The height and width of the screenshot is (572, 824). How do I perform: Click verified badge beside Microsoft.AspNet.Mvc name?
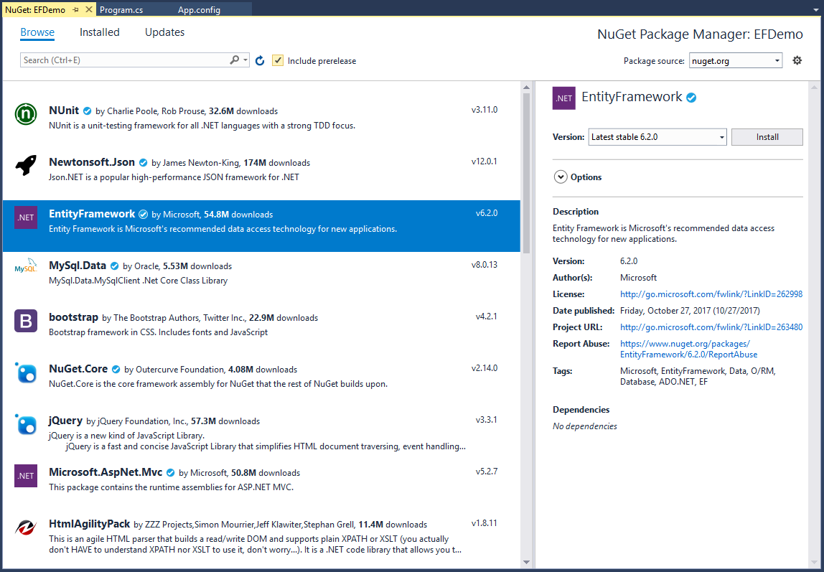tap(170, 473)
